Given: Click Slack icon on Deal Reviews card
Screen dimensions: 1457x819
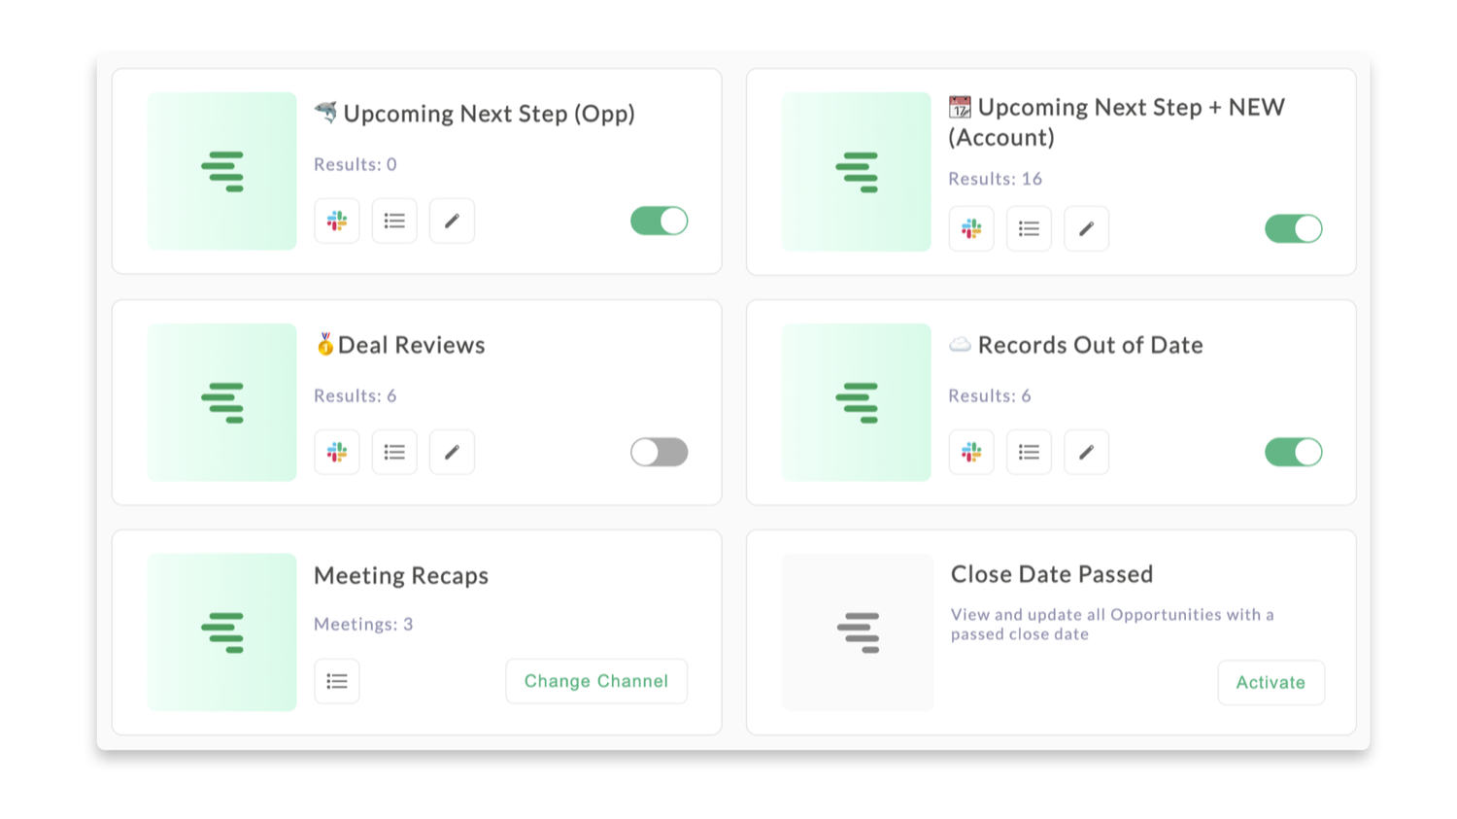Looking at the screenshot, I should tap(337, 453).
